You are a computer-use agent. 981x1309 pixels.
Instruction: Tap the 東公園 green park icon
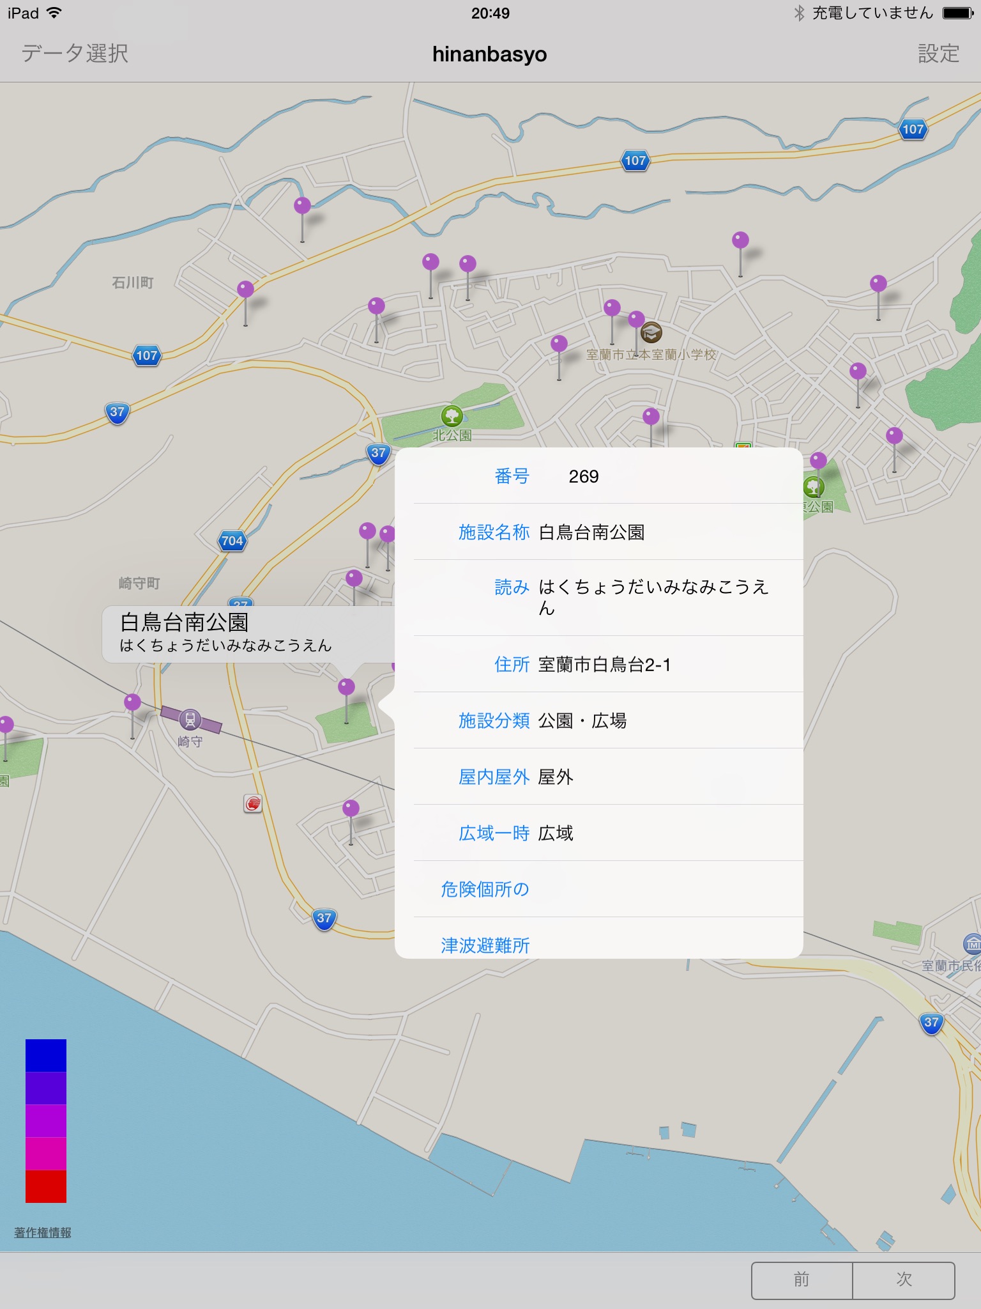tap(814, 488)
